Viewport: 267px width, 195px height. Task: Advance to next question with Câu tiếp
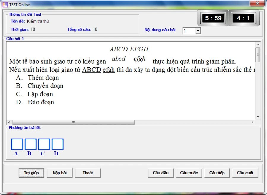click(x=217, y=173)
